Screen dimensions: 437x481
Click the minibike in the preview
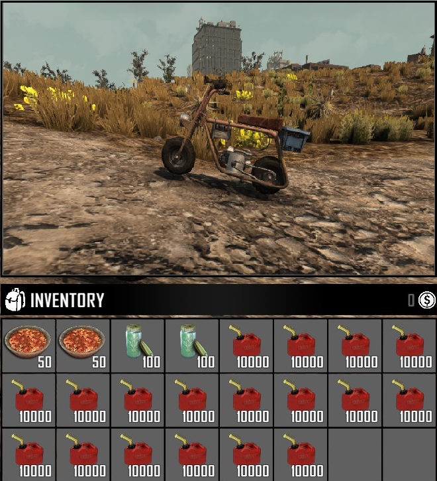tap(235, 136)
